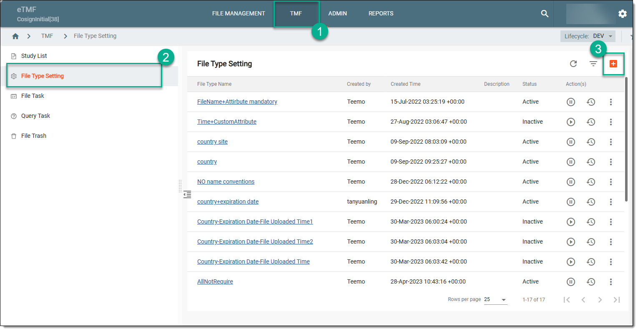Go to the previous page of results

(x=583, y=300)
